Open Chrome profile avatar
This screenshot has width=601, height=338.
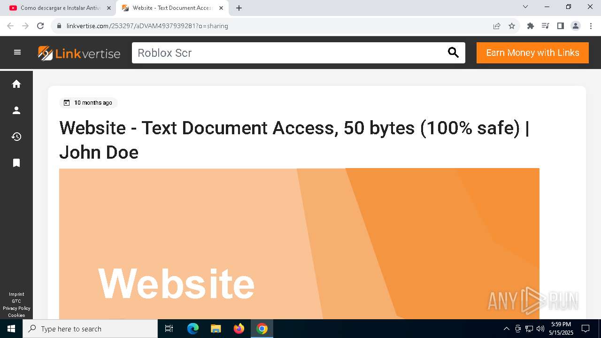pos(576,26)
